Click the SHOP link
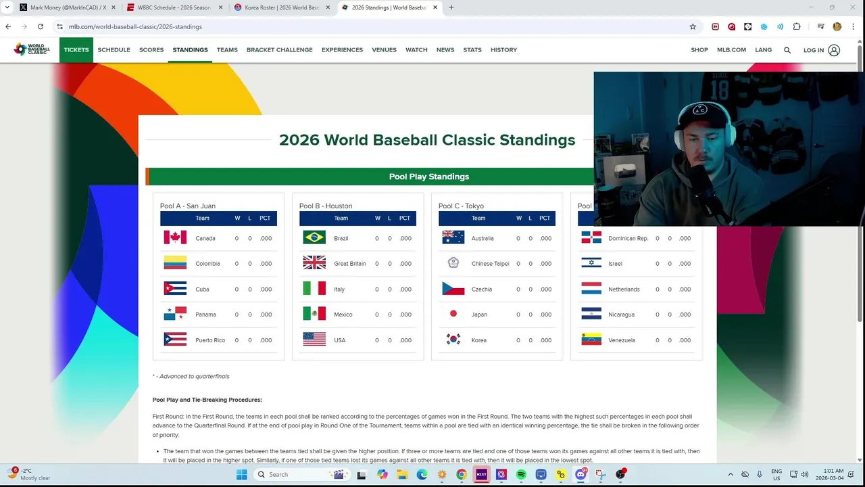This screenshot has width=865, height=487. (x=699, y=50)
